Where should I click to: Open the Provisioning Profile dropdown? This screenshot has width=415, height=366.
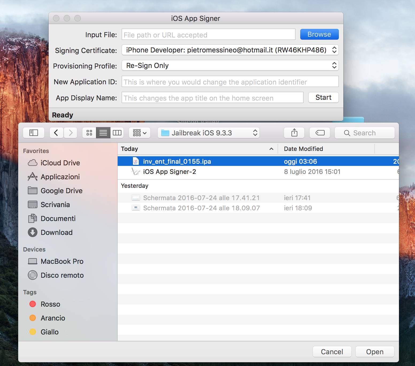pos(230,66)
